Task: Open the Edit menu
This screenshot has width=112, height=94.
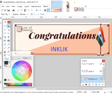Action: point(8,6)
